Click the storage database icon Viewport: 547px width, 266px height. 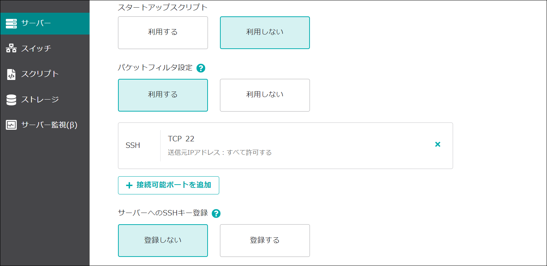click(11, 100)
